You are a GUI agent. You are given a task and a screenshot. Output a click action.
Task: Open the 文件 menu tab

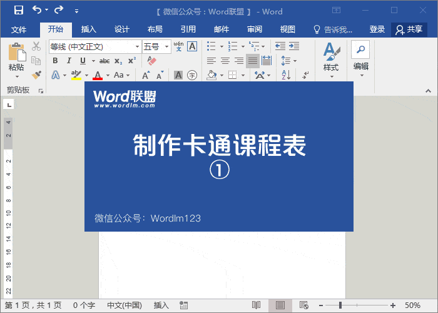point(19,29)
